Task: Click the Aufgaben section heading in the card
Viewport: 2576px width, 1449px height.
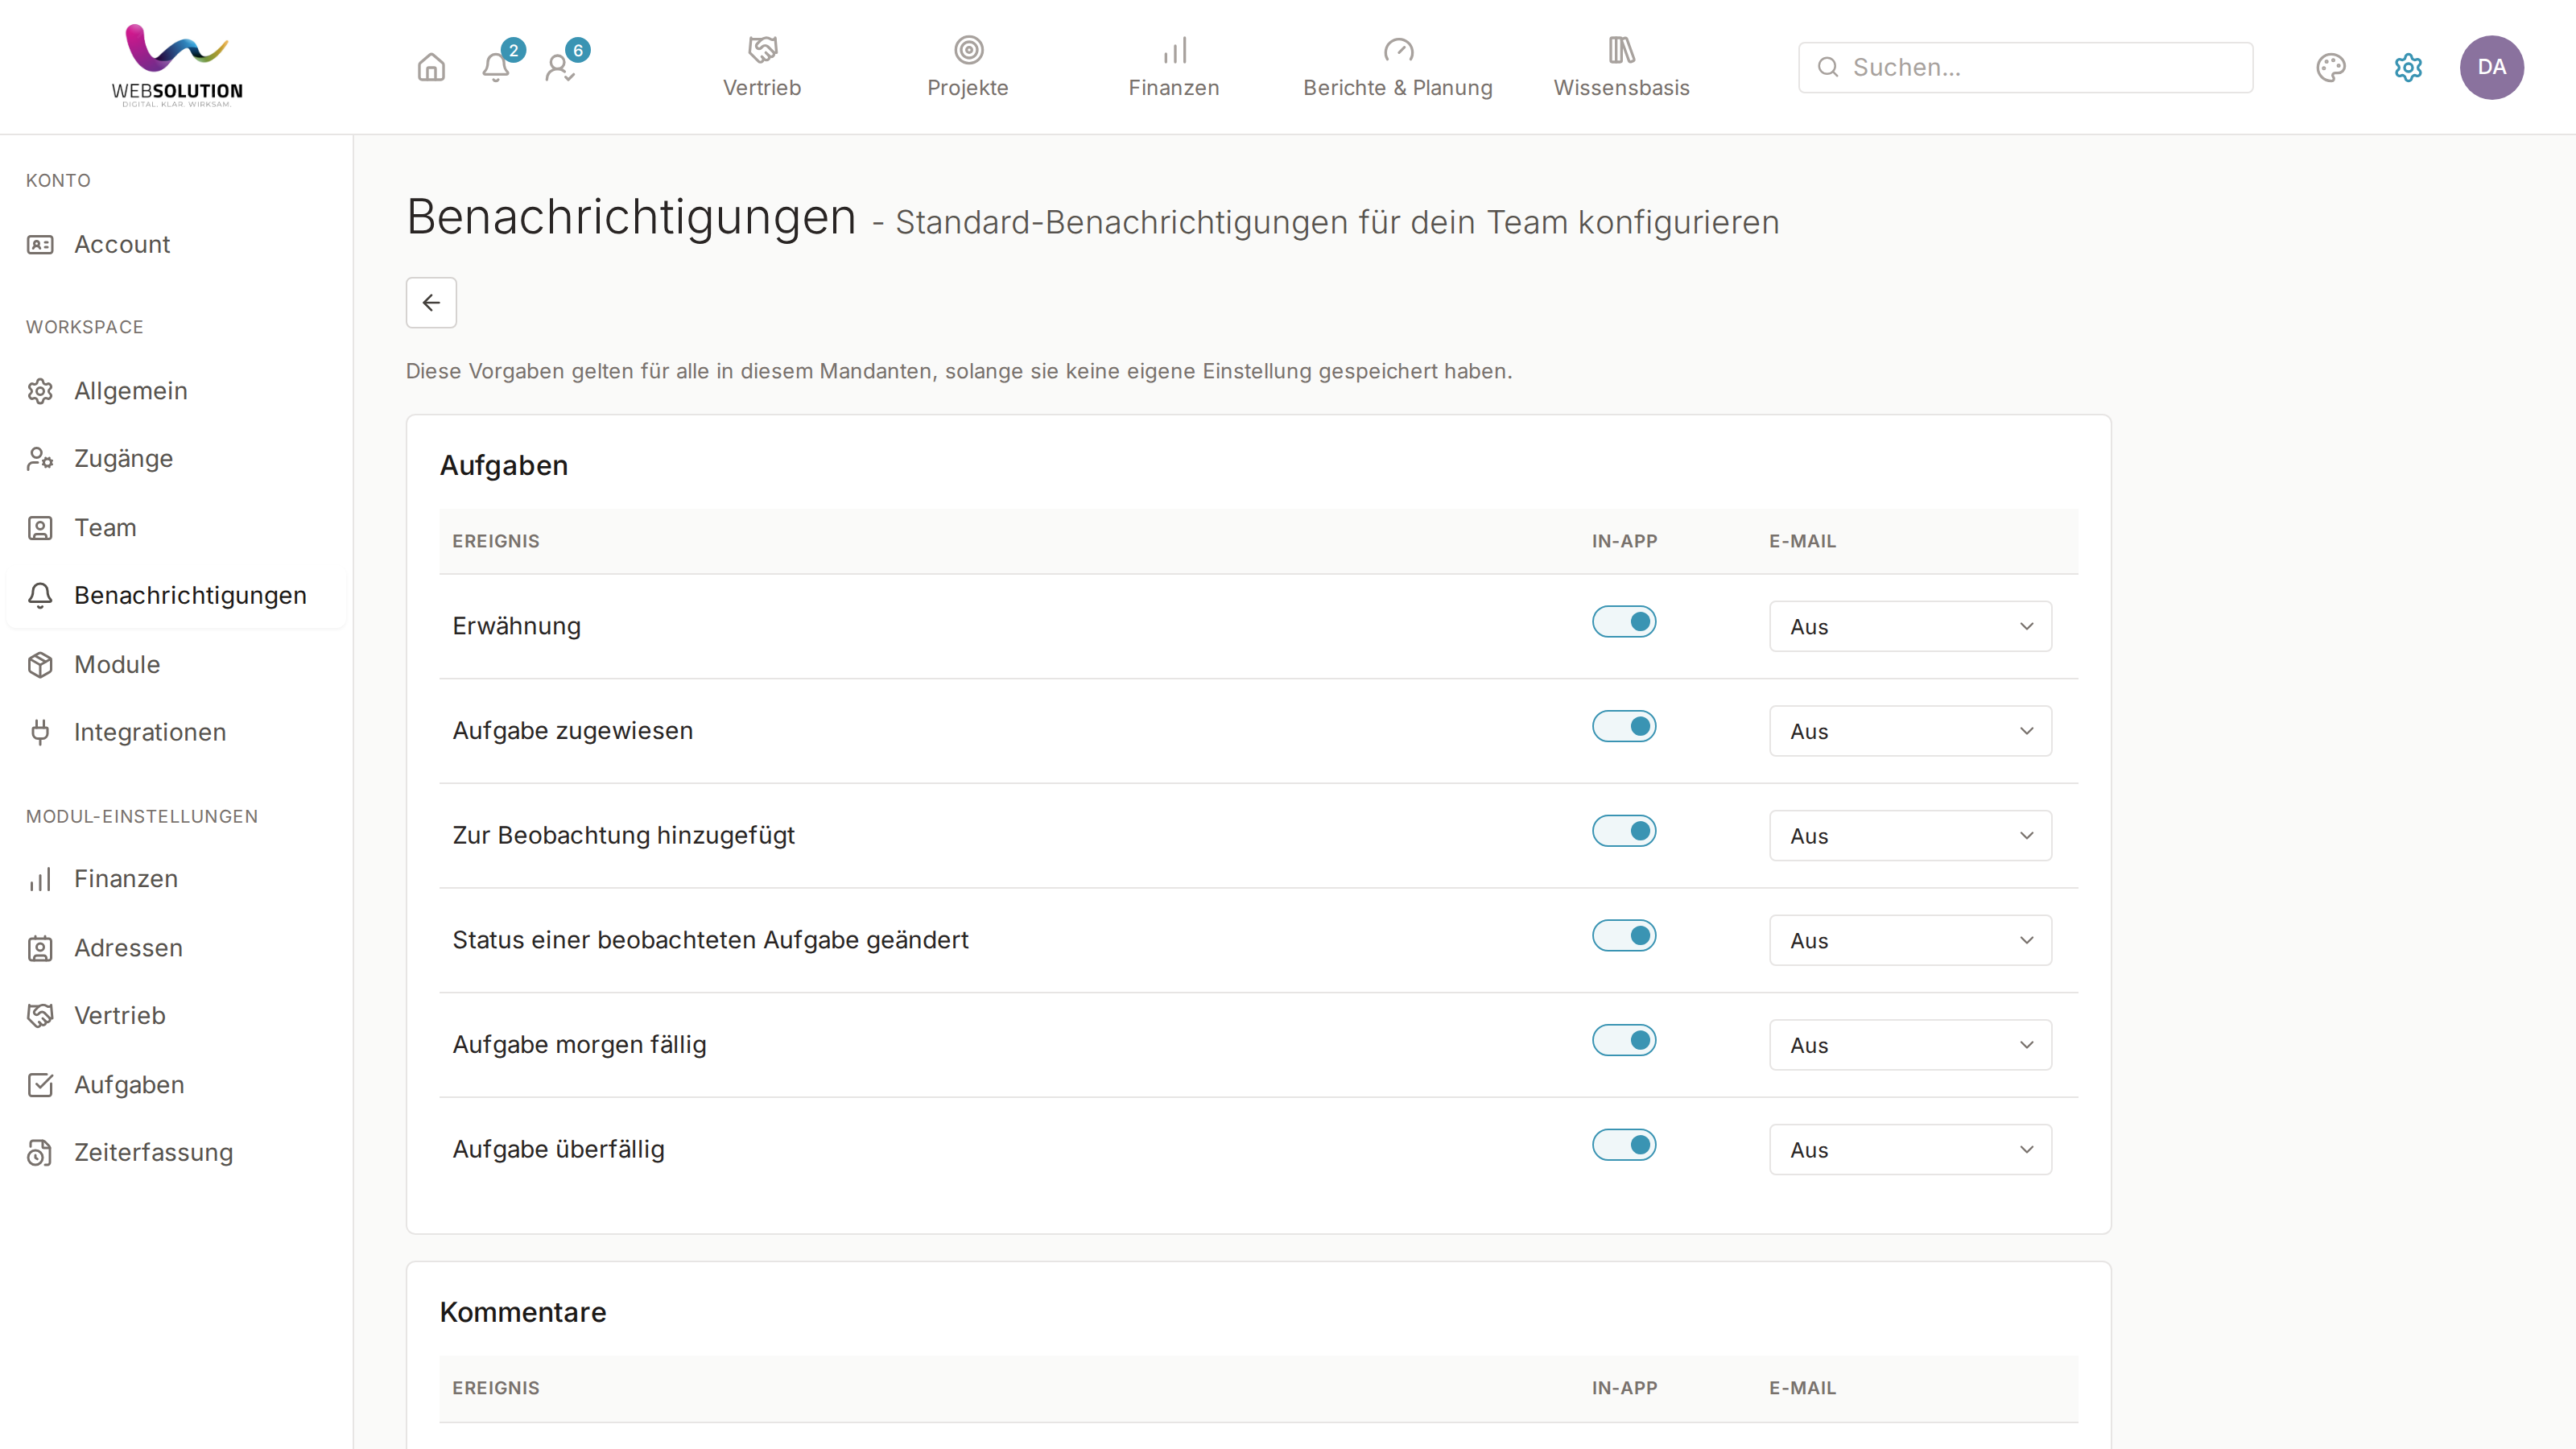Action: coord(504,466)
